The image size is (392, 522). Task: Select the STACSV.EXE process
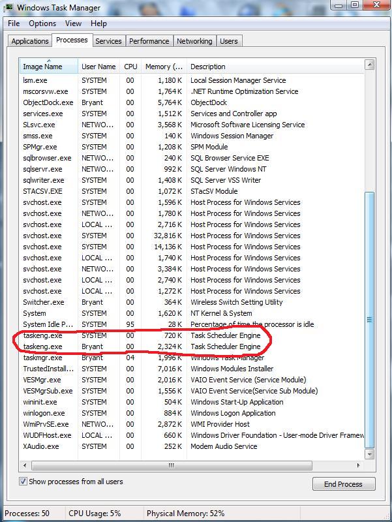[x=192, y=191]
